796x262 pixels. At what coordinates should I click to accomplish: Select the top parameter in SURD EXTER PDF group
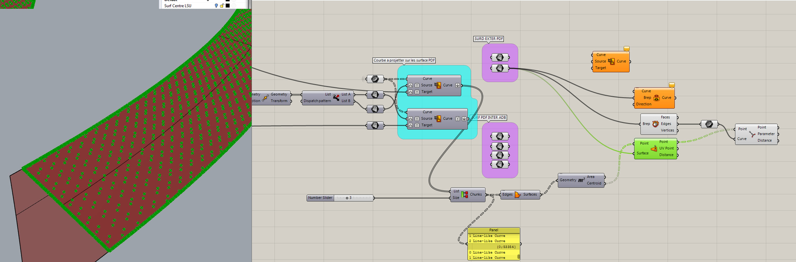click(x=500, y=58)
